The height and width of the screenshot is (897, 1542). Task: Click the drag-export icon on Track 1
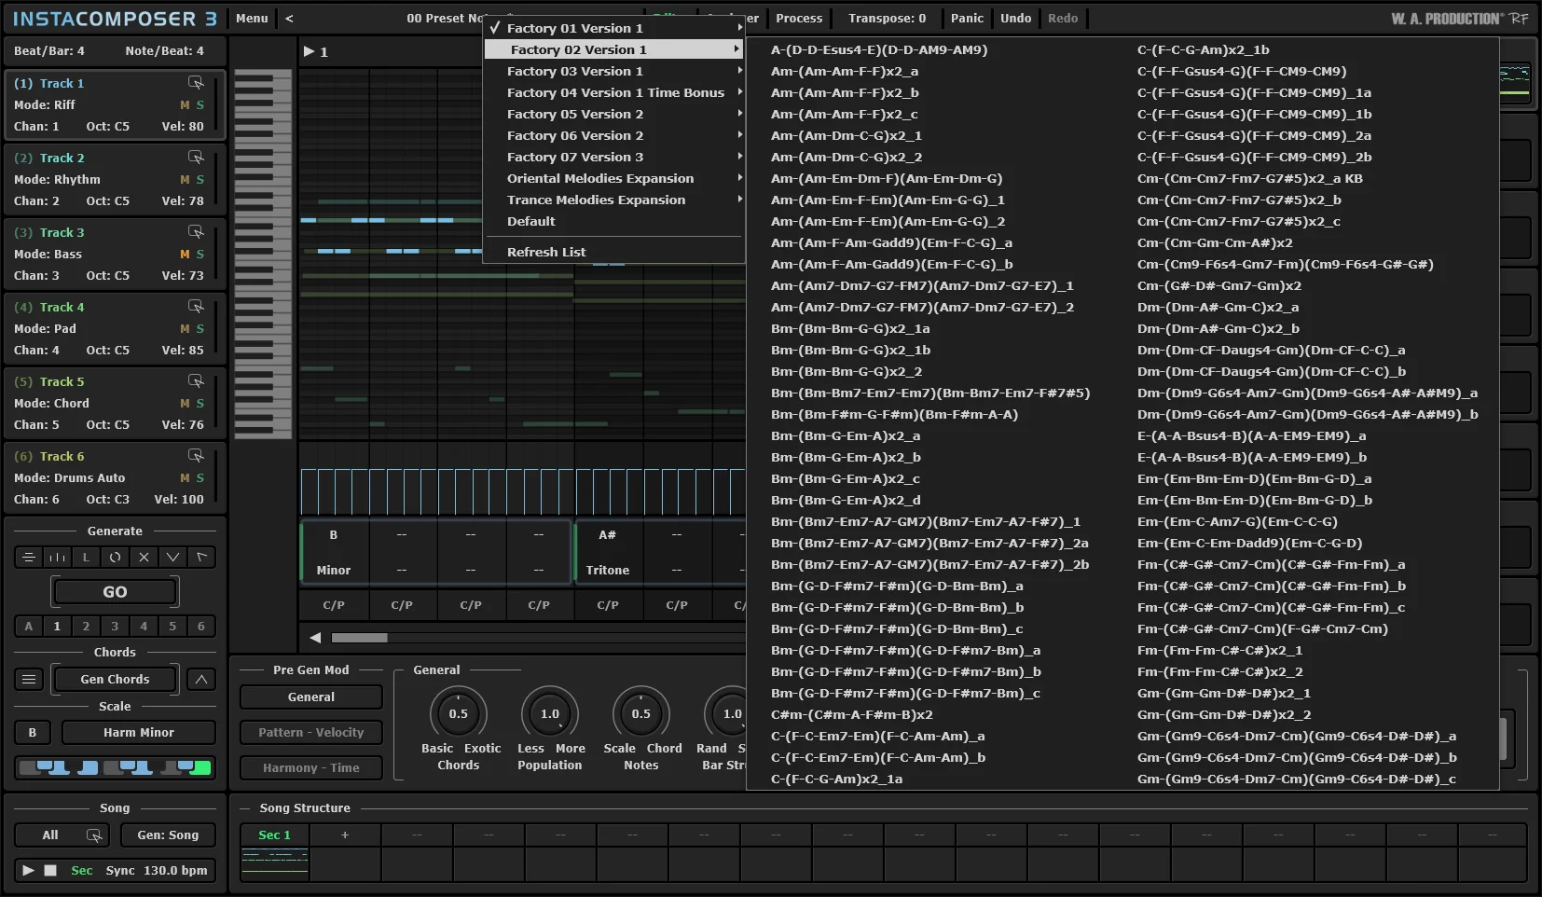[196, 83]
